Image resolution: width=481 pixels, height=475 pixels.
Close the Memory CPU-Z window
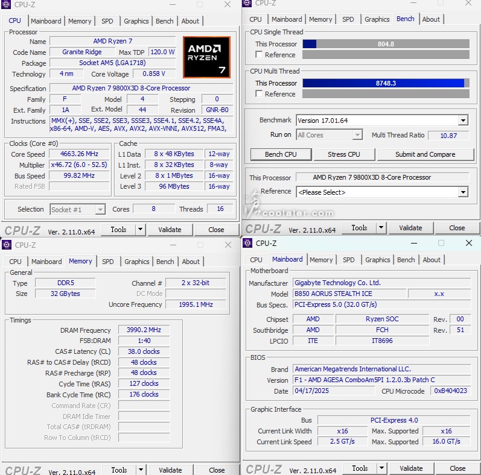[228, 245]
